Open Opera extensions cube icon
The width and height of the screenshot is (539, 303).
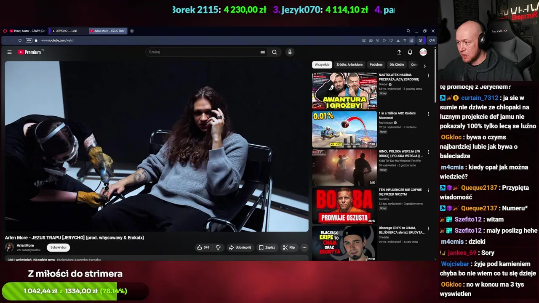coord(420,40)
